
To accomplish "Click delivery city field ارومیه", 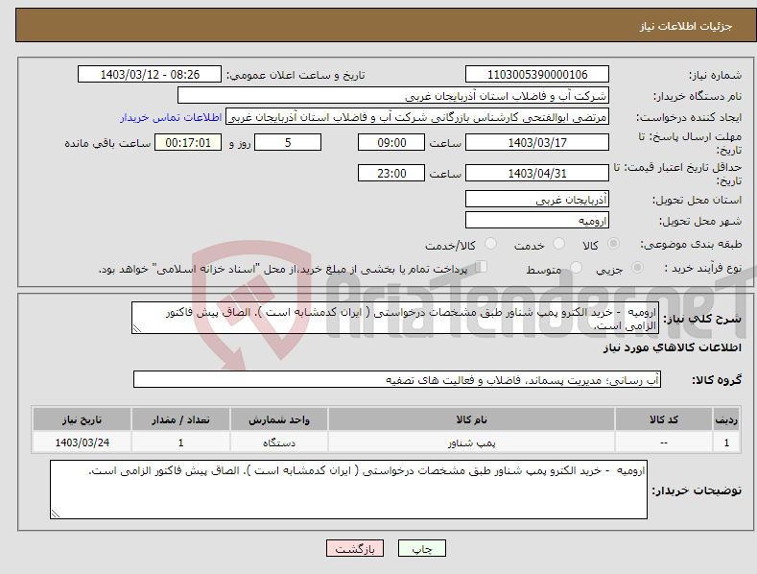I will tap(537, 221).
